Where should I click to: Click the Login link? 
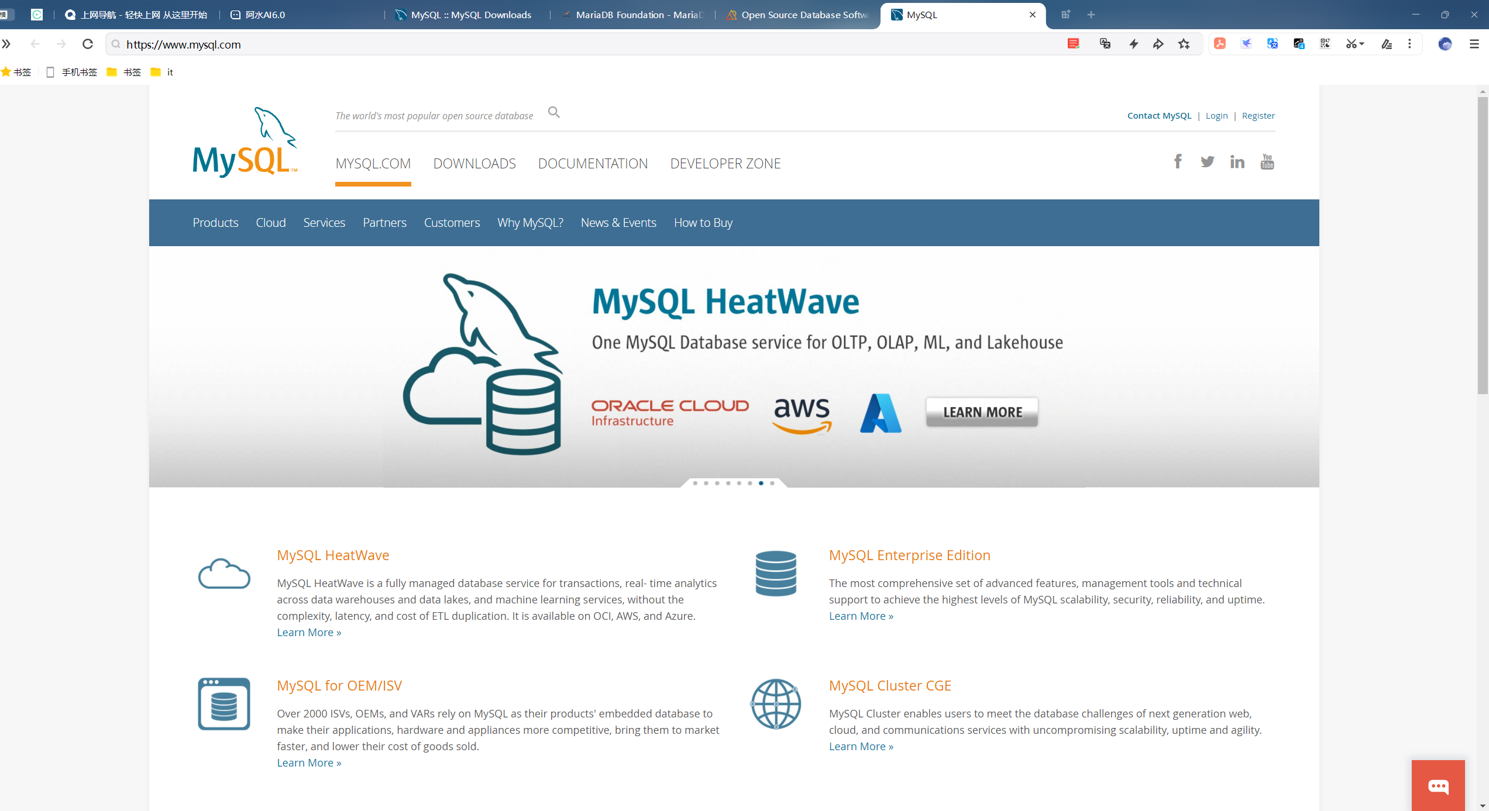pos(1216,116)
